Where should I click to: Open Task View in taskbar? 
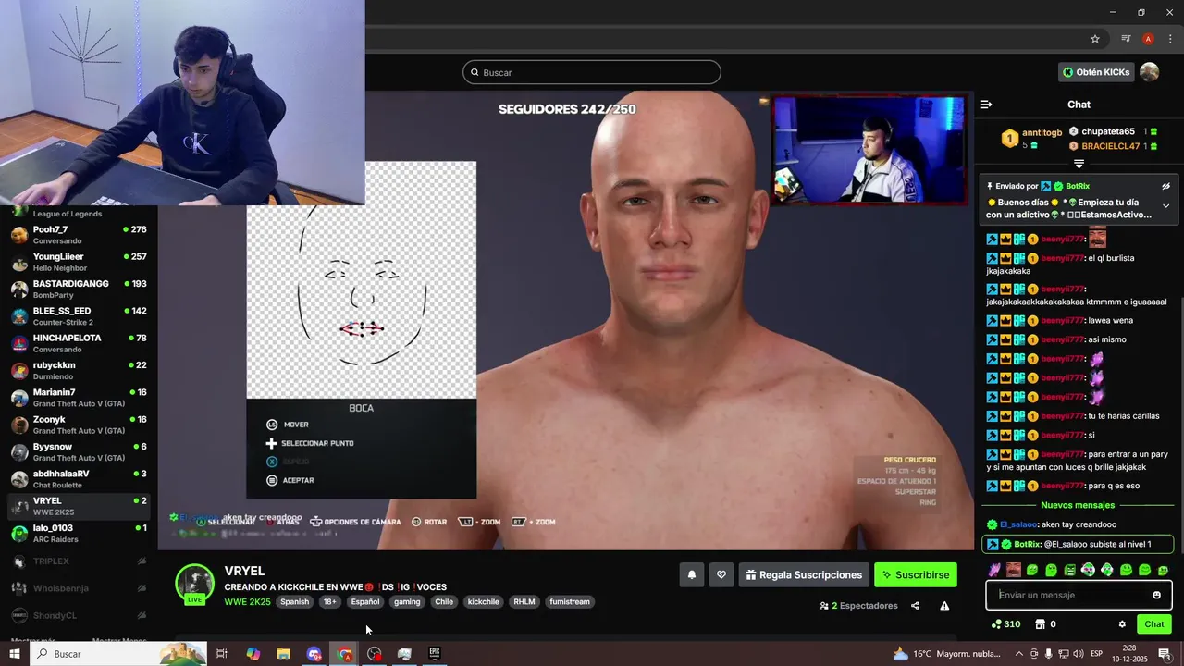(222, 654)
